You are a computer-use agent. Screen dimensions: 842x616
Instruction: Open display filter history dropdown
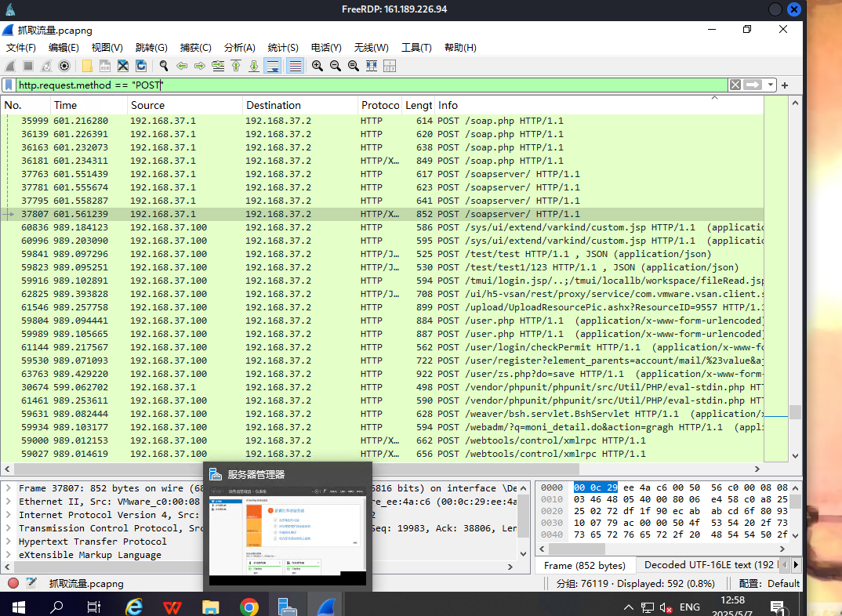771,85
